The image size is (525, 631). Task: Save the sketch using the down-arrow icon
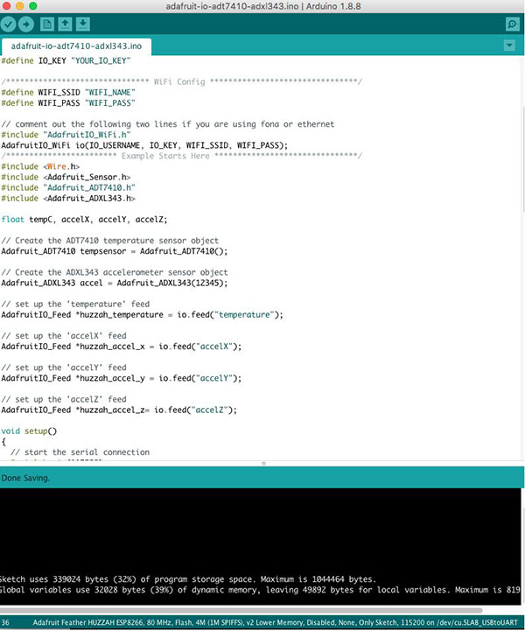tap(83, 23)
